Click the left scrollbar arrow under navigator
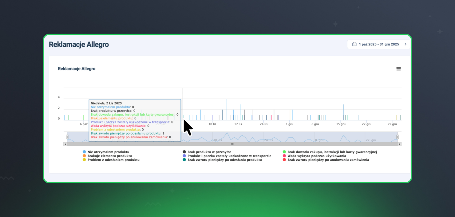 click(x=65, y=144)
